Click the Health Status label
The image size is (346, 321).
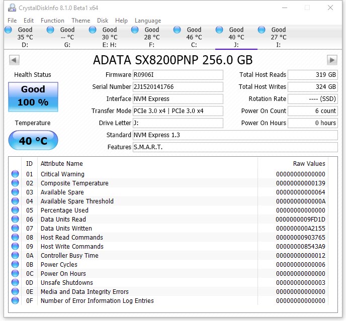pyautogui.click(x=33, y=75)
